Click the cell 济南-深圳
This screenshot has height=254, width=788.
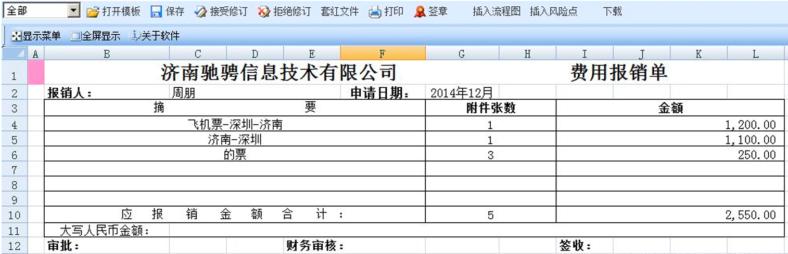(235, 140)
